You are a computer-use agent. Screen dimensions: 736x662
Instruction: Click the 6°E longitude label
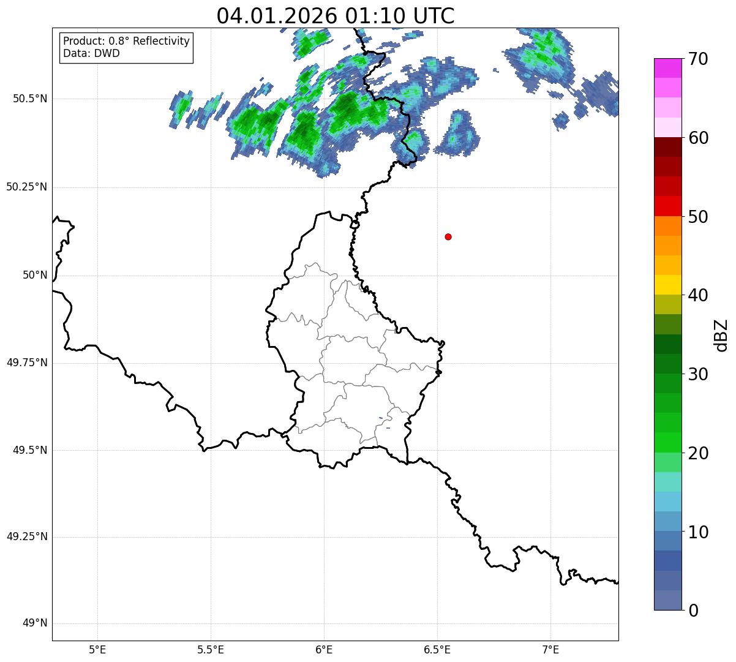(324, 649)
